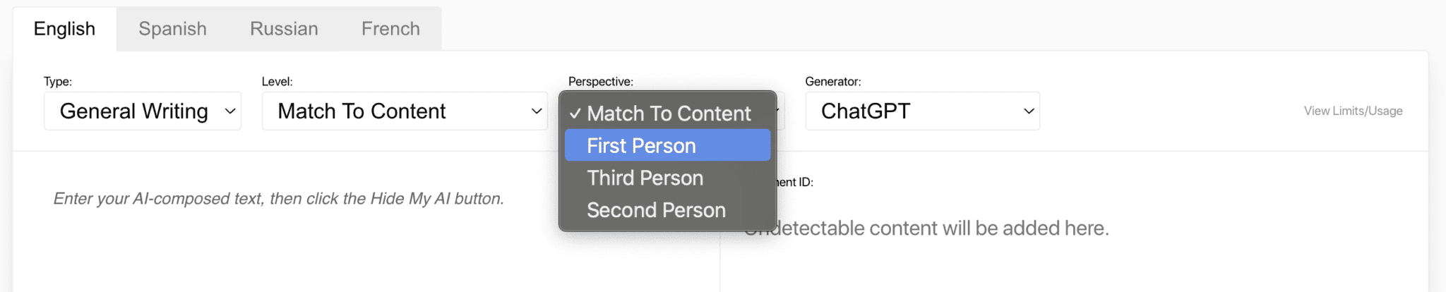The height and width of the screenshot is (292, 1446).
Task: Click the checkmark beside Match To Content
Action: (575, 114)
